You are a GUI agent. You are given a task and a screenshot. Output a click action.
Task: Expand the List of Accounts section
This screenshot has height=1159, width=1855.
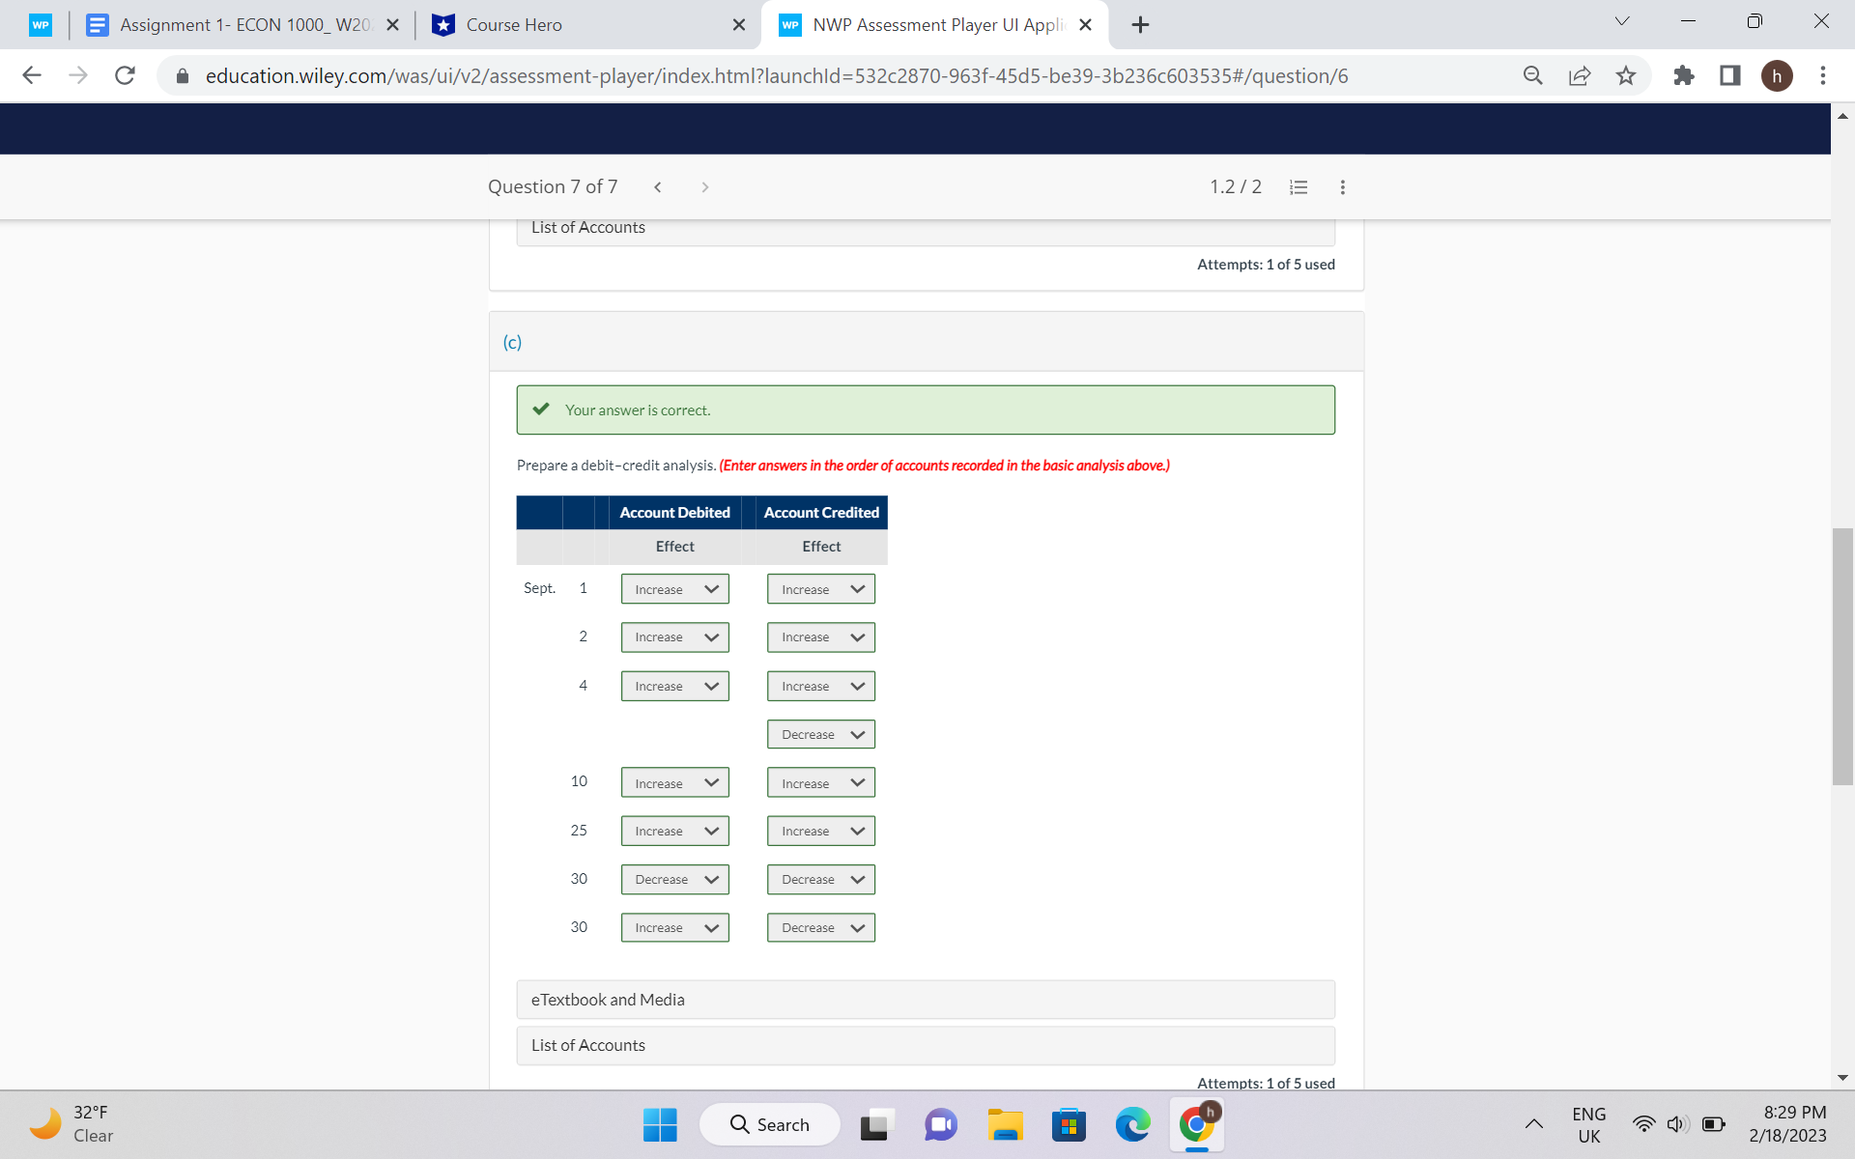pos(925,1045)
